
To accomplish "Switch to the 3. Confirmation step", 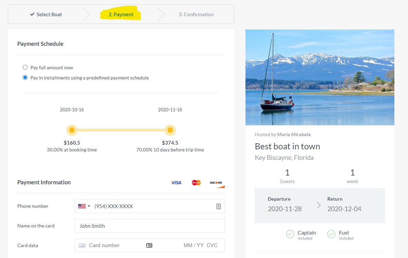I will [196, 15].
